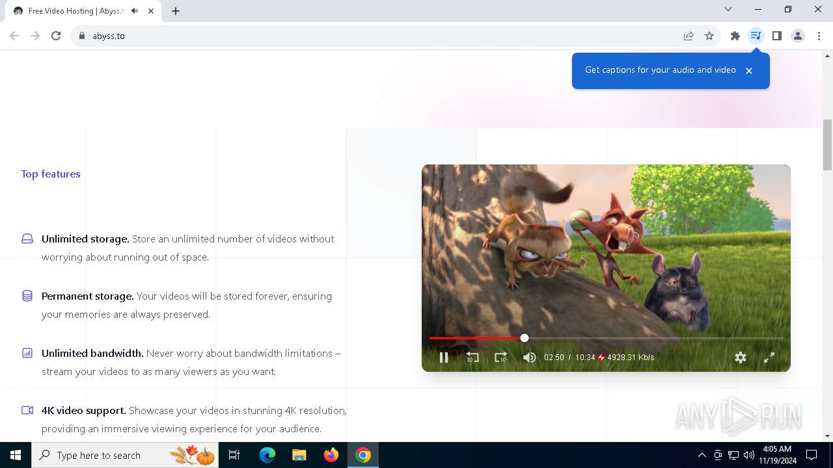The image size is (833, 468).
Task: Click the scrollbar up arrow
Action: tap(827, 56)
